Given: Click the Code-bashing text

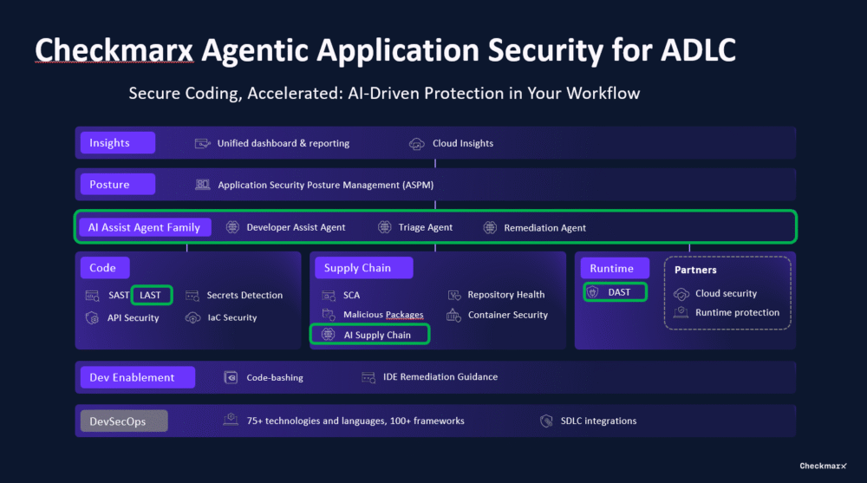Looking at the screenshot, I should [x=275, y=378].
